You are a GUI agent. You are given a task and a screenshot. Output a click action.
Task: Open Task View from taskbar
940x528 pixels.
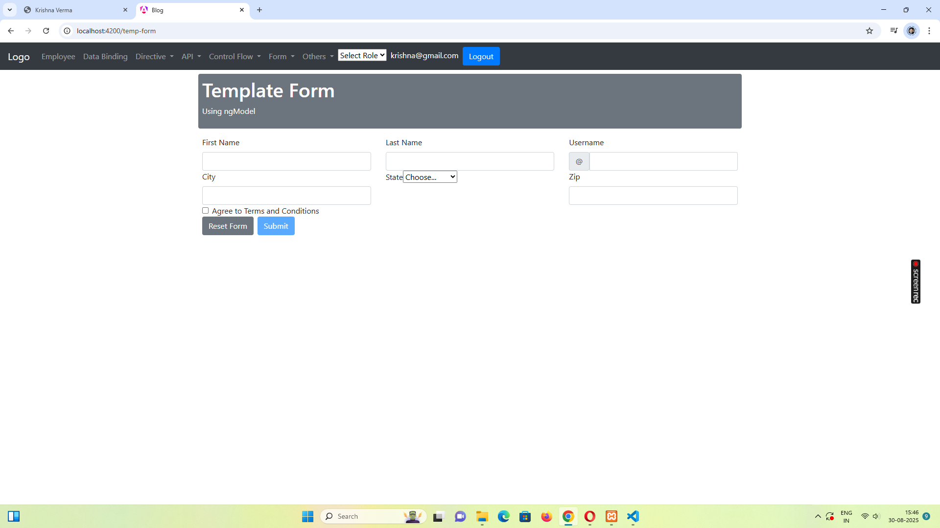438,516
